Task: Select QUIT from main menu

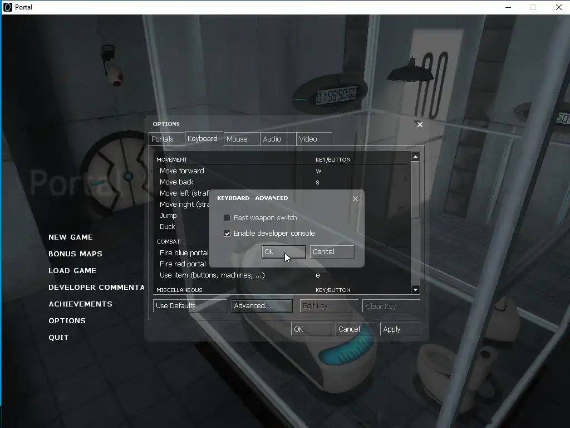Action: tap(58, 338)
